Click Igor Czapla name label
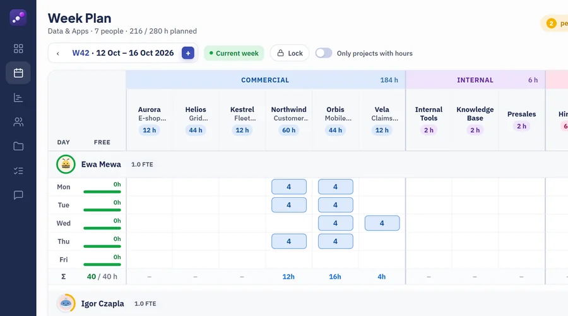568x316 pixels. (x=102, y=303)
